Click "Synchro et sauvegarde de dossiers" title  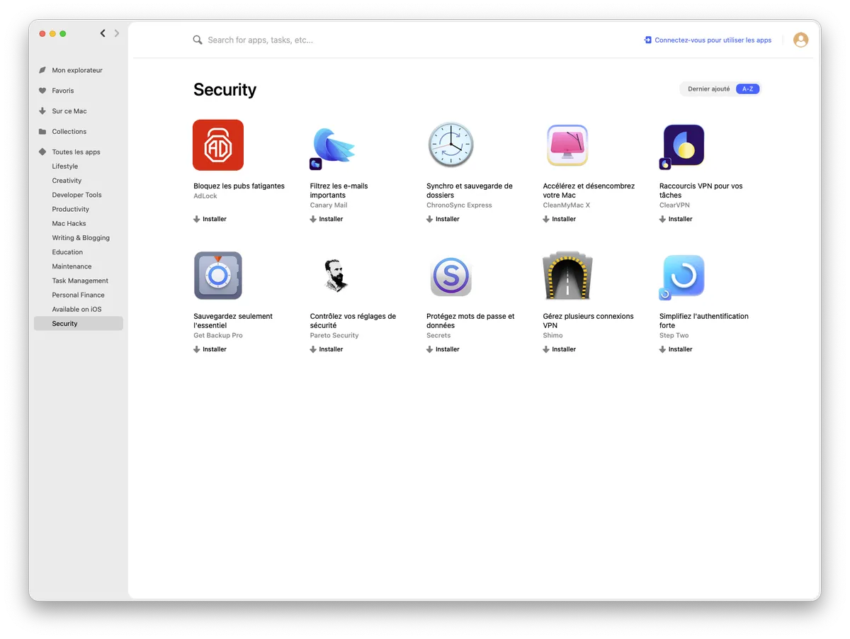470,191
